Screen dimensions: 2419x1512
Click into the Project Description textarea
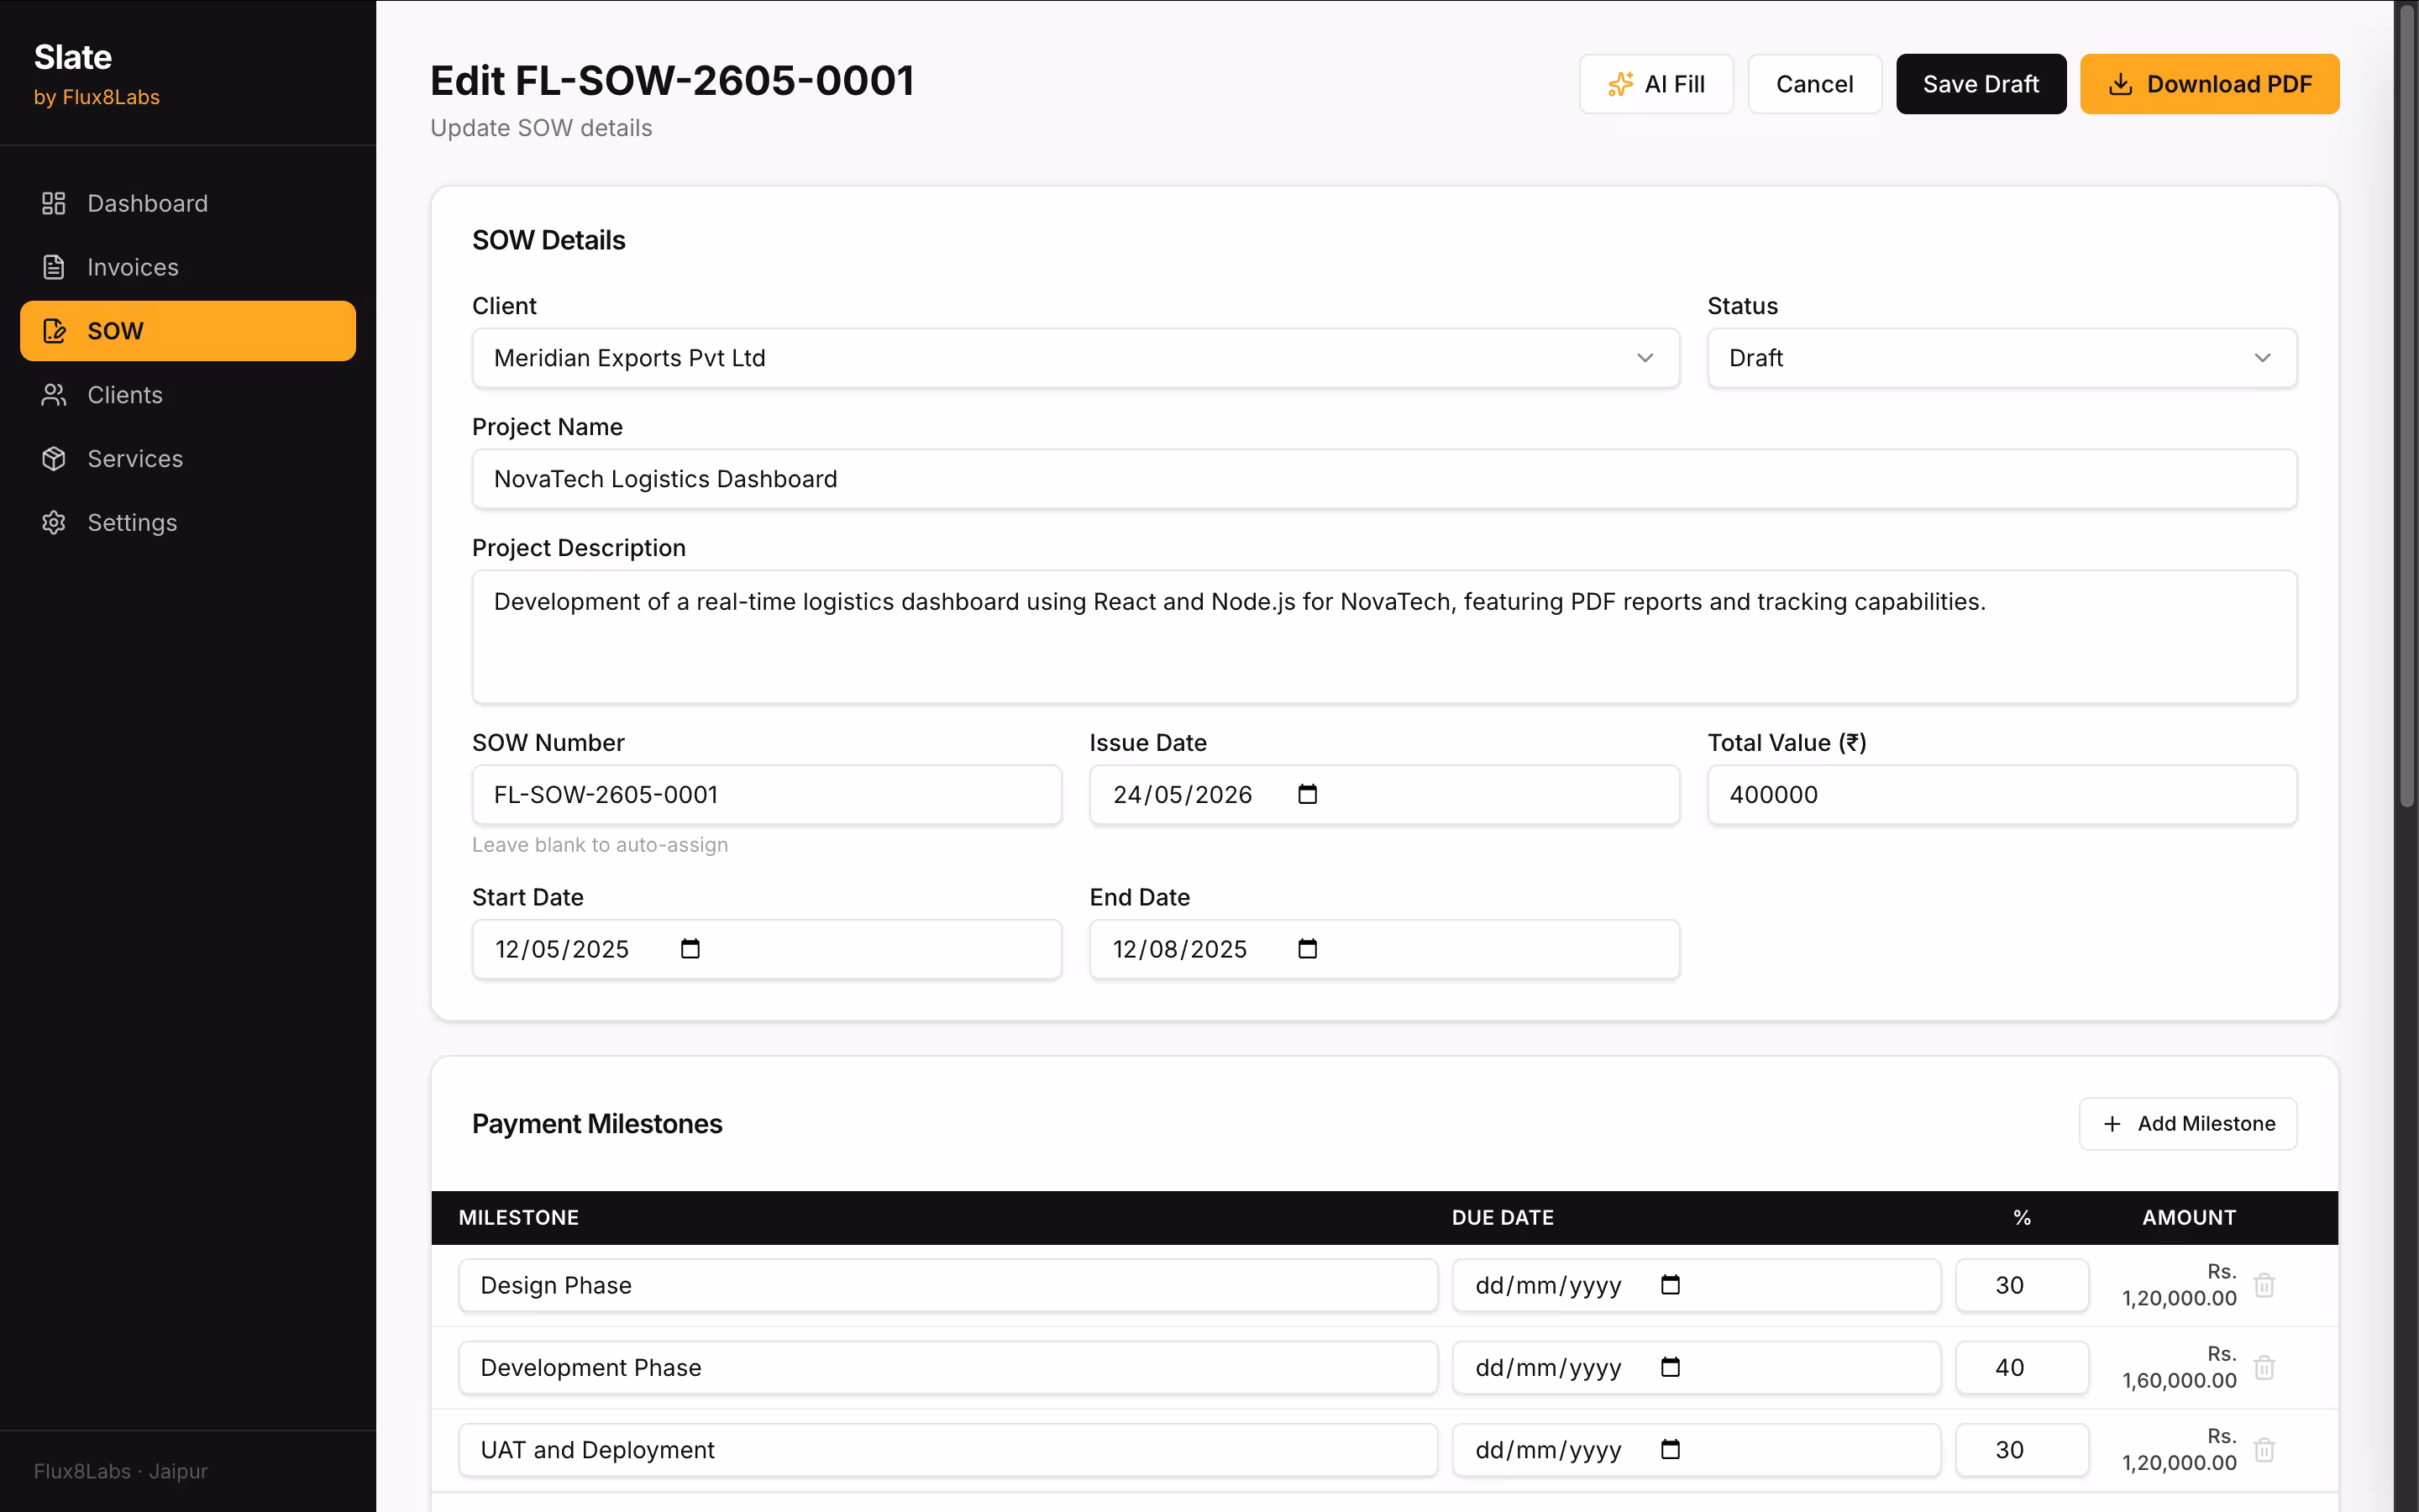(x=1384, y=637)
